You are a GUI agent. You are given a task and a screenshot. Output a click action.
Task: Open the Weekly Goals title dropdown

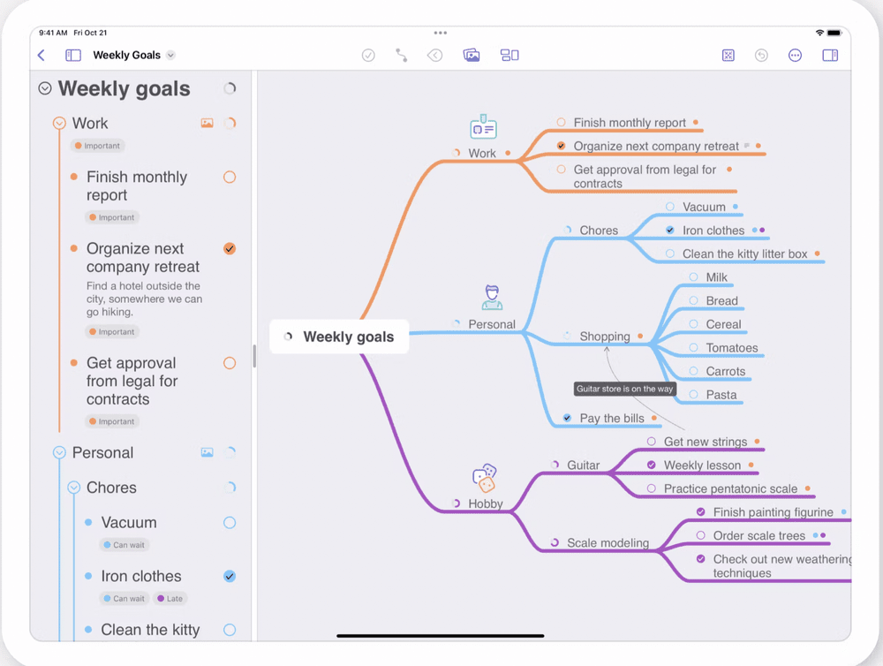[171, 55]
